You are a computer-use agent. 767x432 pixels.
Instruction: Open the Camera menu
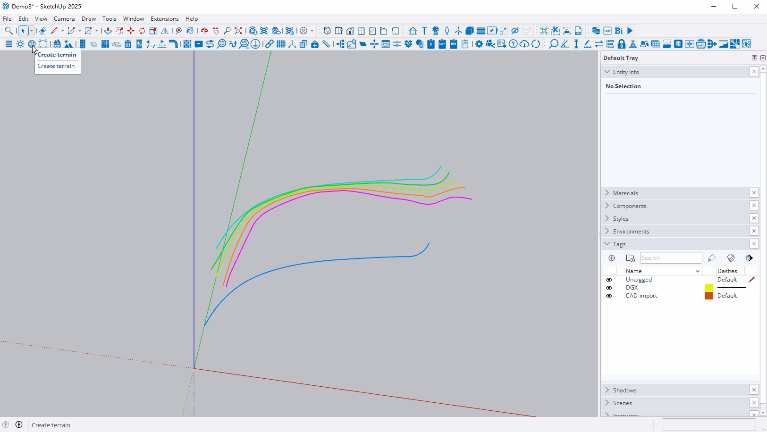(x=64, y=19)
